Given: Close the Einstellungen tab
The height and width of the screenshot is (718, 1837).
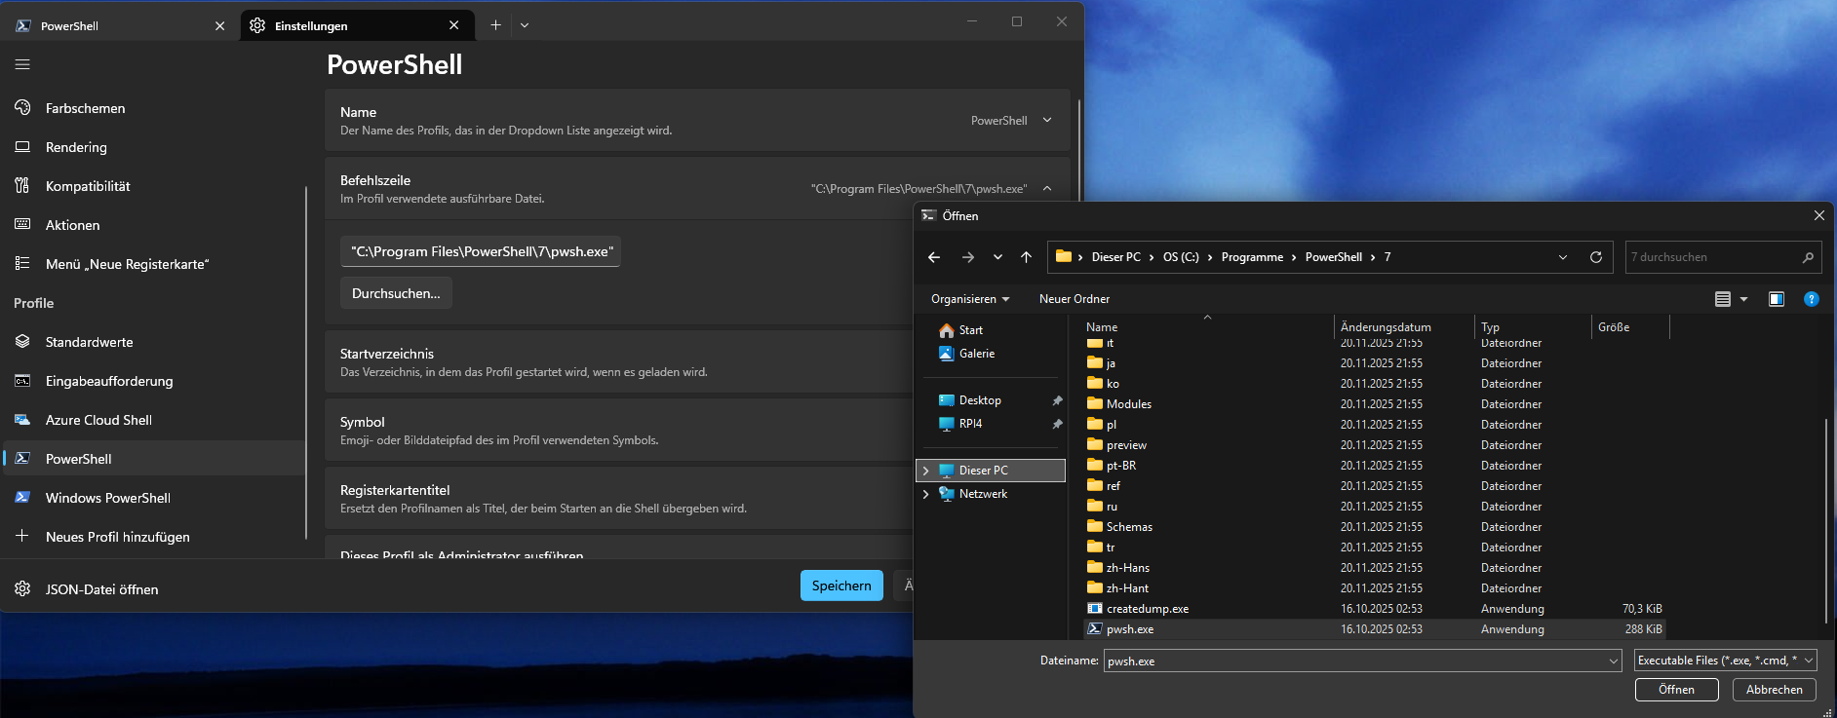Looking at the screenshot, I should 453,25.
